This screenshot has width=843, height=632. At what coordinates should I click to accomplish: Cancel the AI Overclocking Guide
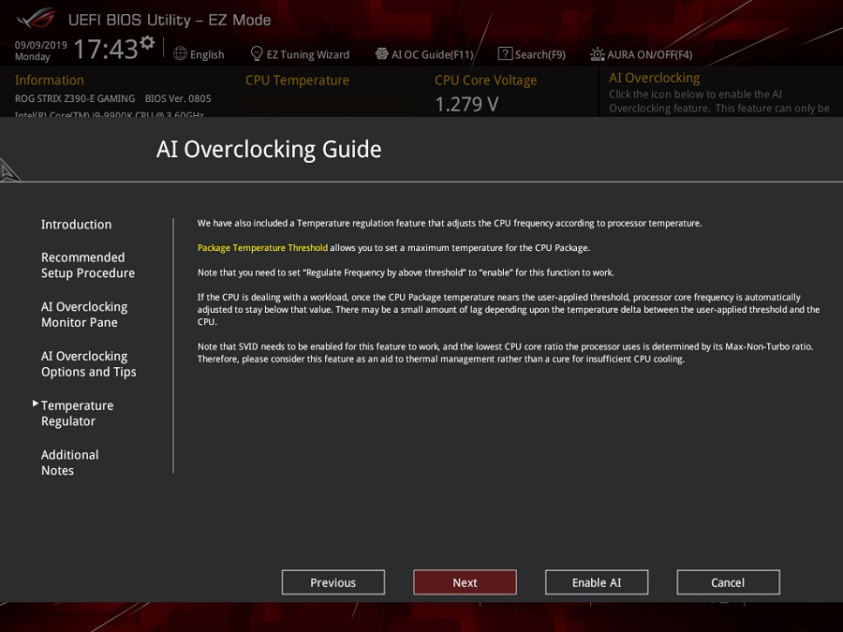pyautogui.click(x=728, y=582)
